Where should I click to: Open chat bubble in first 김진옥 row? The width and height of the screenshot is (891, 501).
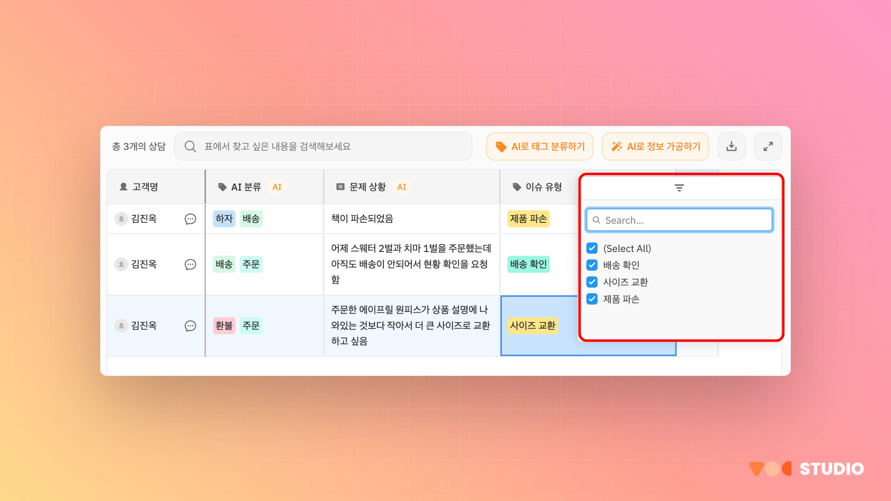[x=190, y=219]
